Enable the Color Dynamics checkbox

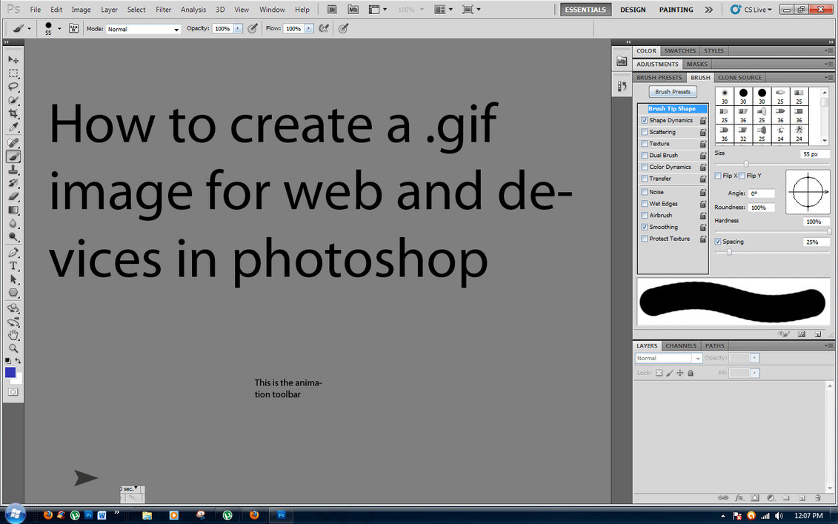click(x=645, y=167)
